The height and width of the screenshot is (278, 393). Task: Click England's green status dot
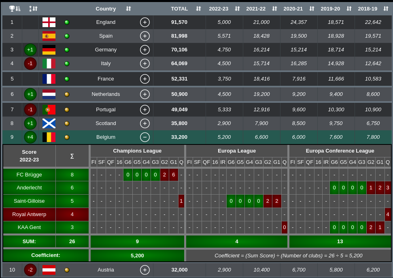point(67,22)
